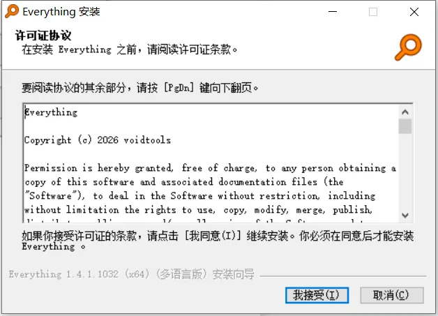The image size is (438, 316).
Task: Click the Everything magnifier icon in title bar
Action: [x=12, y=11]
